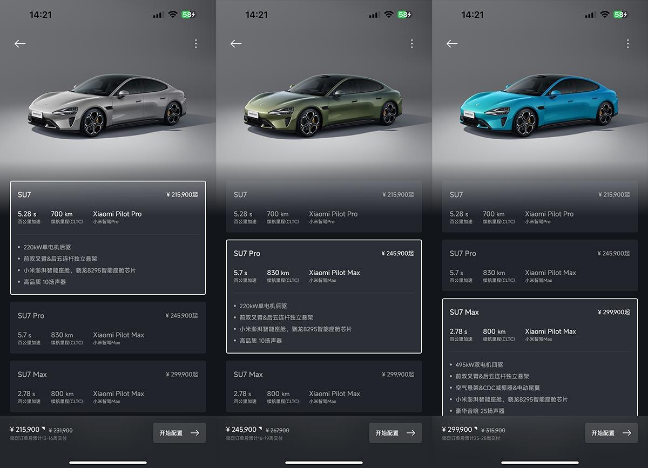Tap the olive green SU7 car image

[x=324, y=106]
